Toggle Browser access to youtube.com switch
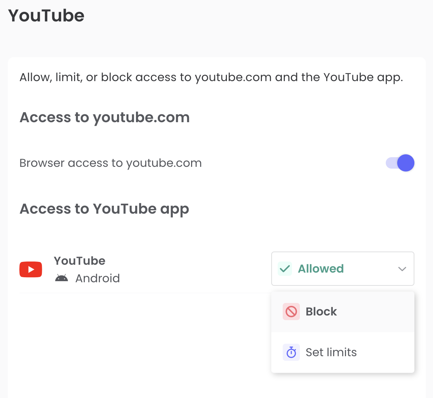This screenshot has width=433, height=398. (400, 163)
